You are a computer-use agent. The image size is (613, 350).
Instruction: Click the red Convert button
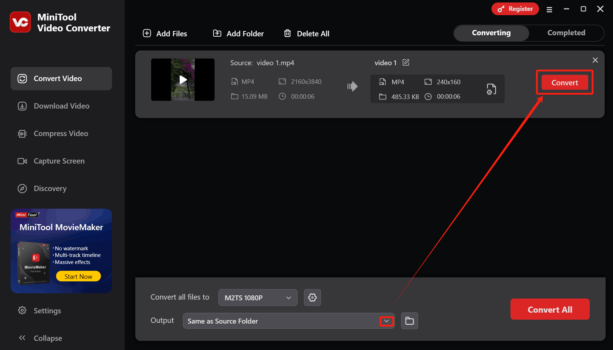pos(565,82)
